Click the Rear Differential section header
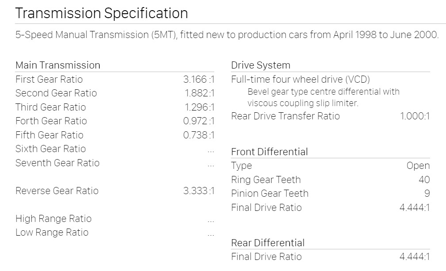 [268, 243]
